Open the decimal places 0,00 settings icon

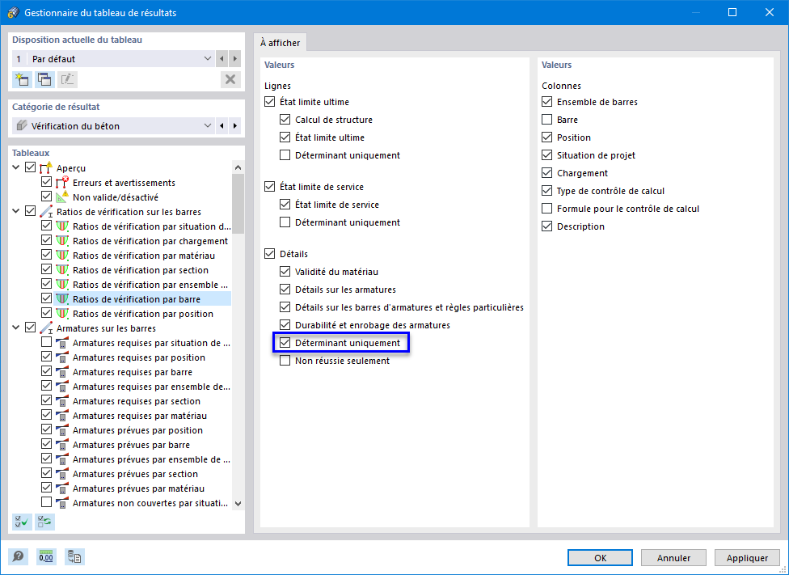point(46,557)
